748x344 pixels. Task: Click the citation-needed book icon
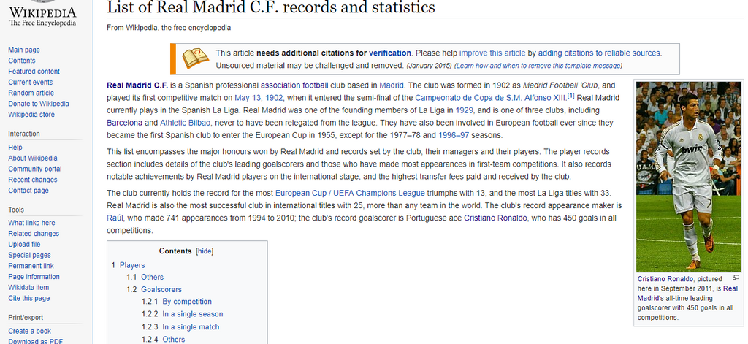click(196, 59)
